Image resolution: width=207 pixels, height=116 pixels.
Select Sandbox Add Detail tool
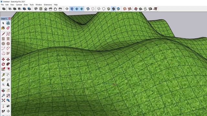[x=150, y=9]
